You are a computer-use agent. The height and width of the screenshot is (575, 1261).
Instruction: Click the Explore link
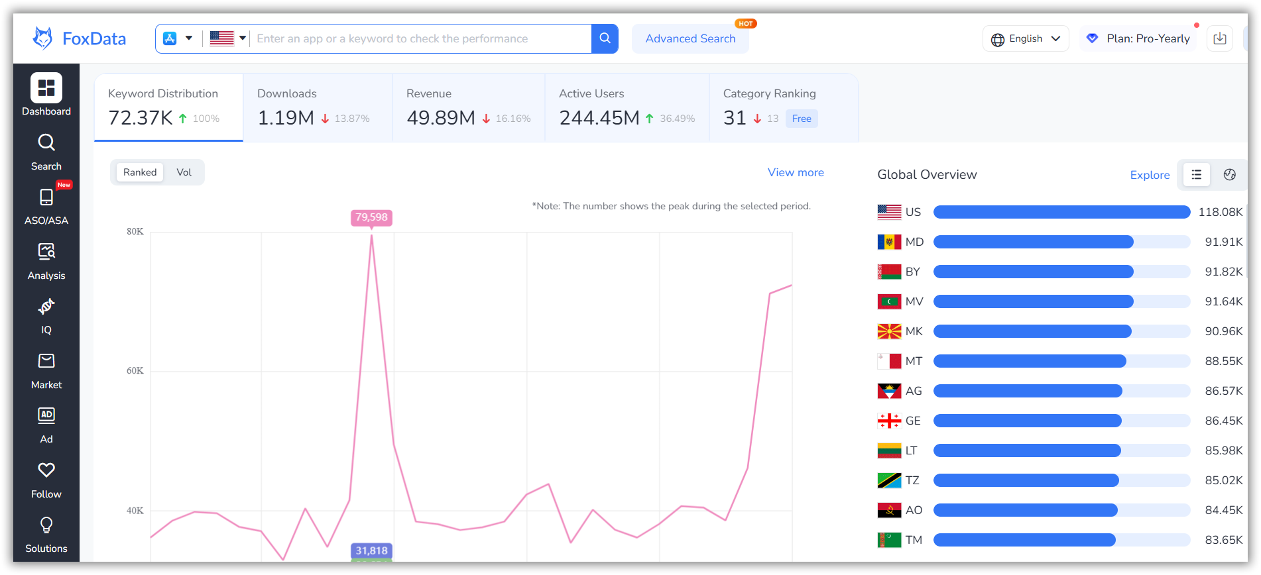(x=1150, y=175)
